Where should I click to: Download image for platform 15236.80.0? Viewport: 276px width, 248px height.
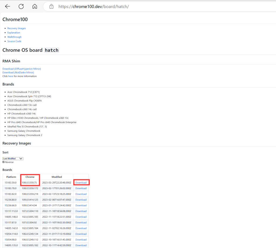click(81, 200)
